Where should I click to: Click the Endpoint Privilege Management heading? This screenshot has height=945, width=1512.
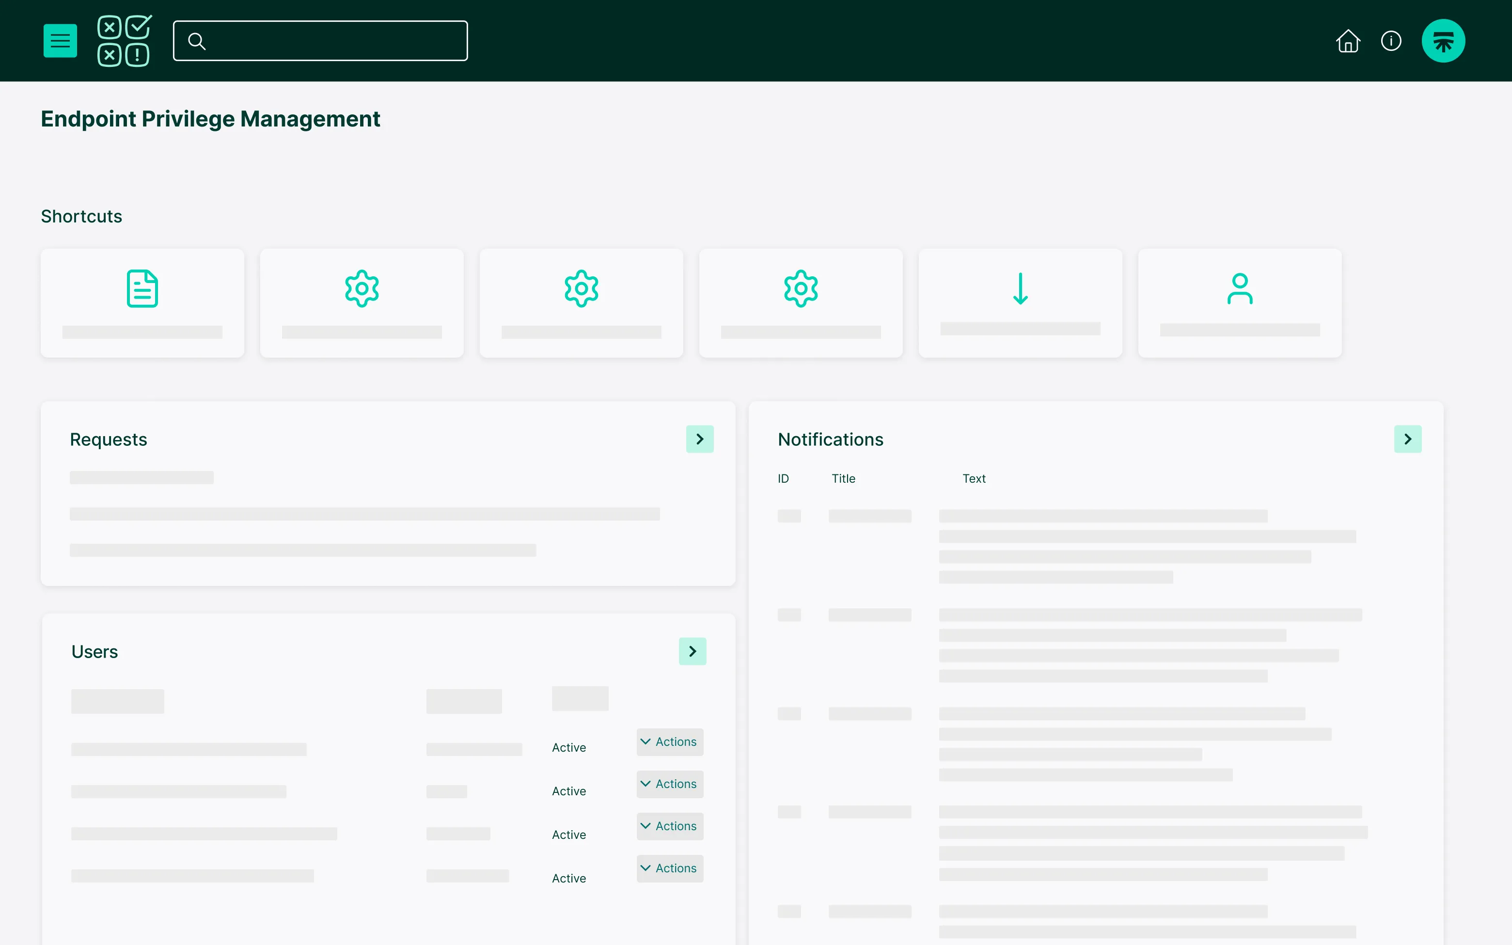(210, 119)
